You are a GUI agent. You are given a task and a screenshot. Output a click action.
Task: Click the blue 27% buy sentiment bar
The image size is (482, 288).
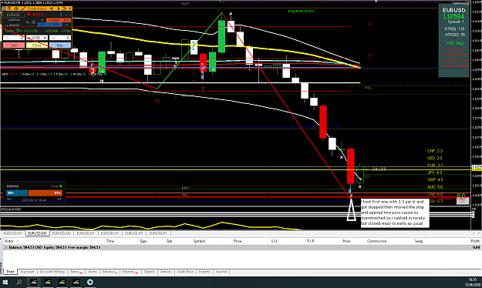pos(17,193)
